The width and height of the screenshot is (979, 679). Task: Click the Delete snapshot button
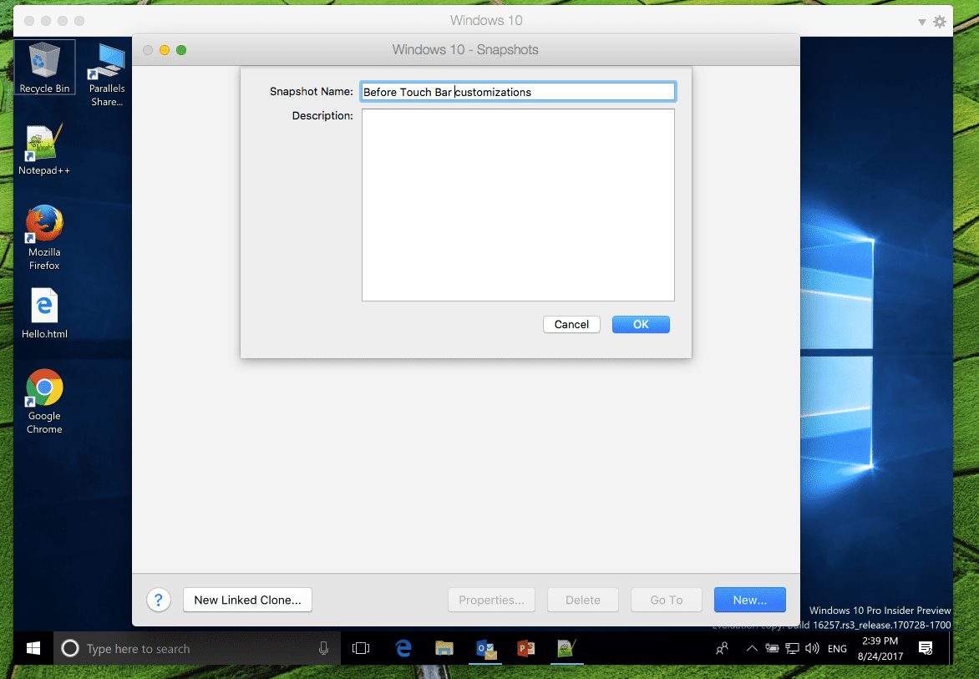582,600
